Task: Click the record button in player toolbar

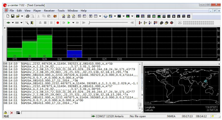Action: (x=58, y=23)
